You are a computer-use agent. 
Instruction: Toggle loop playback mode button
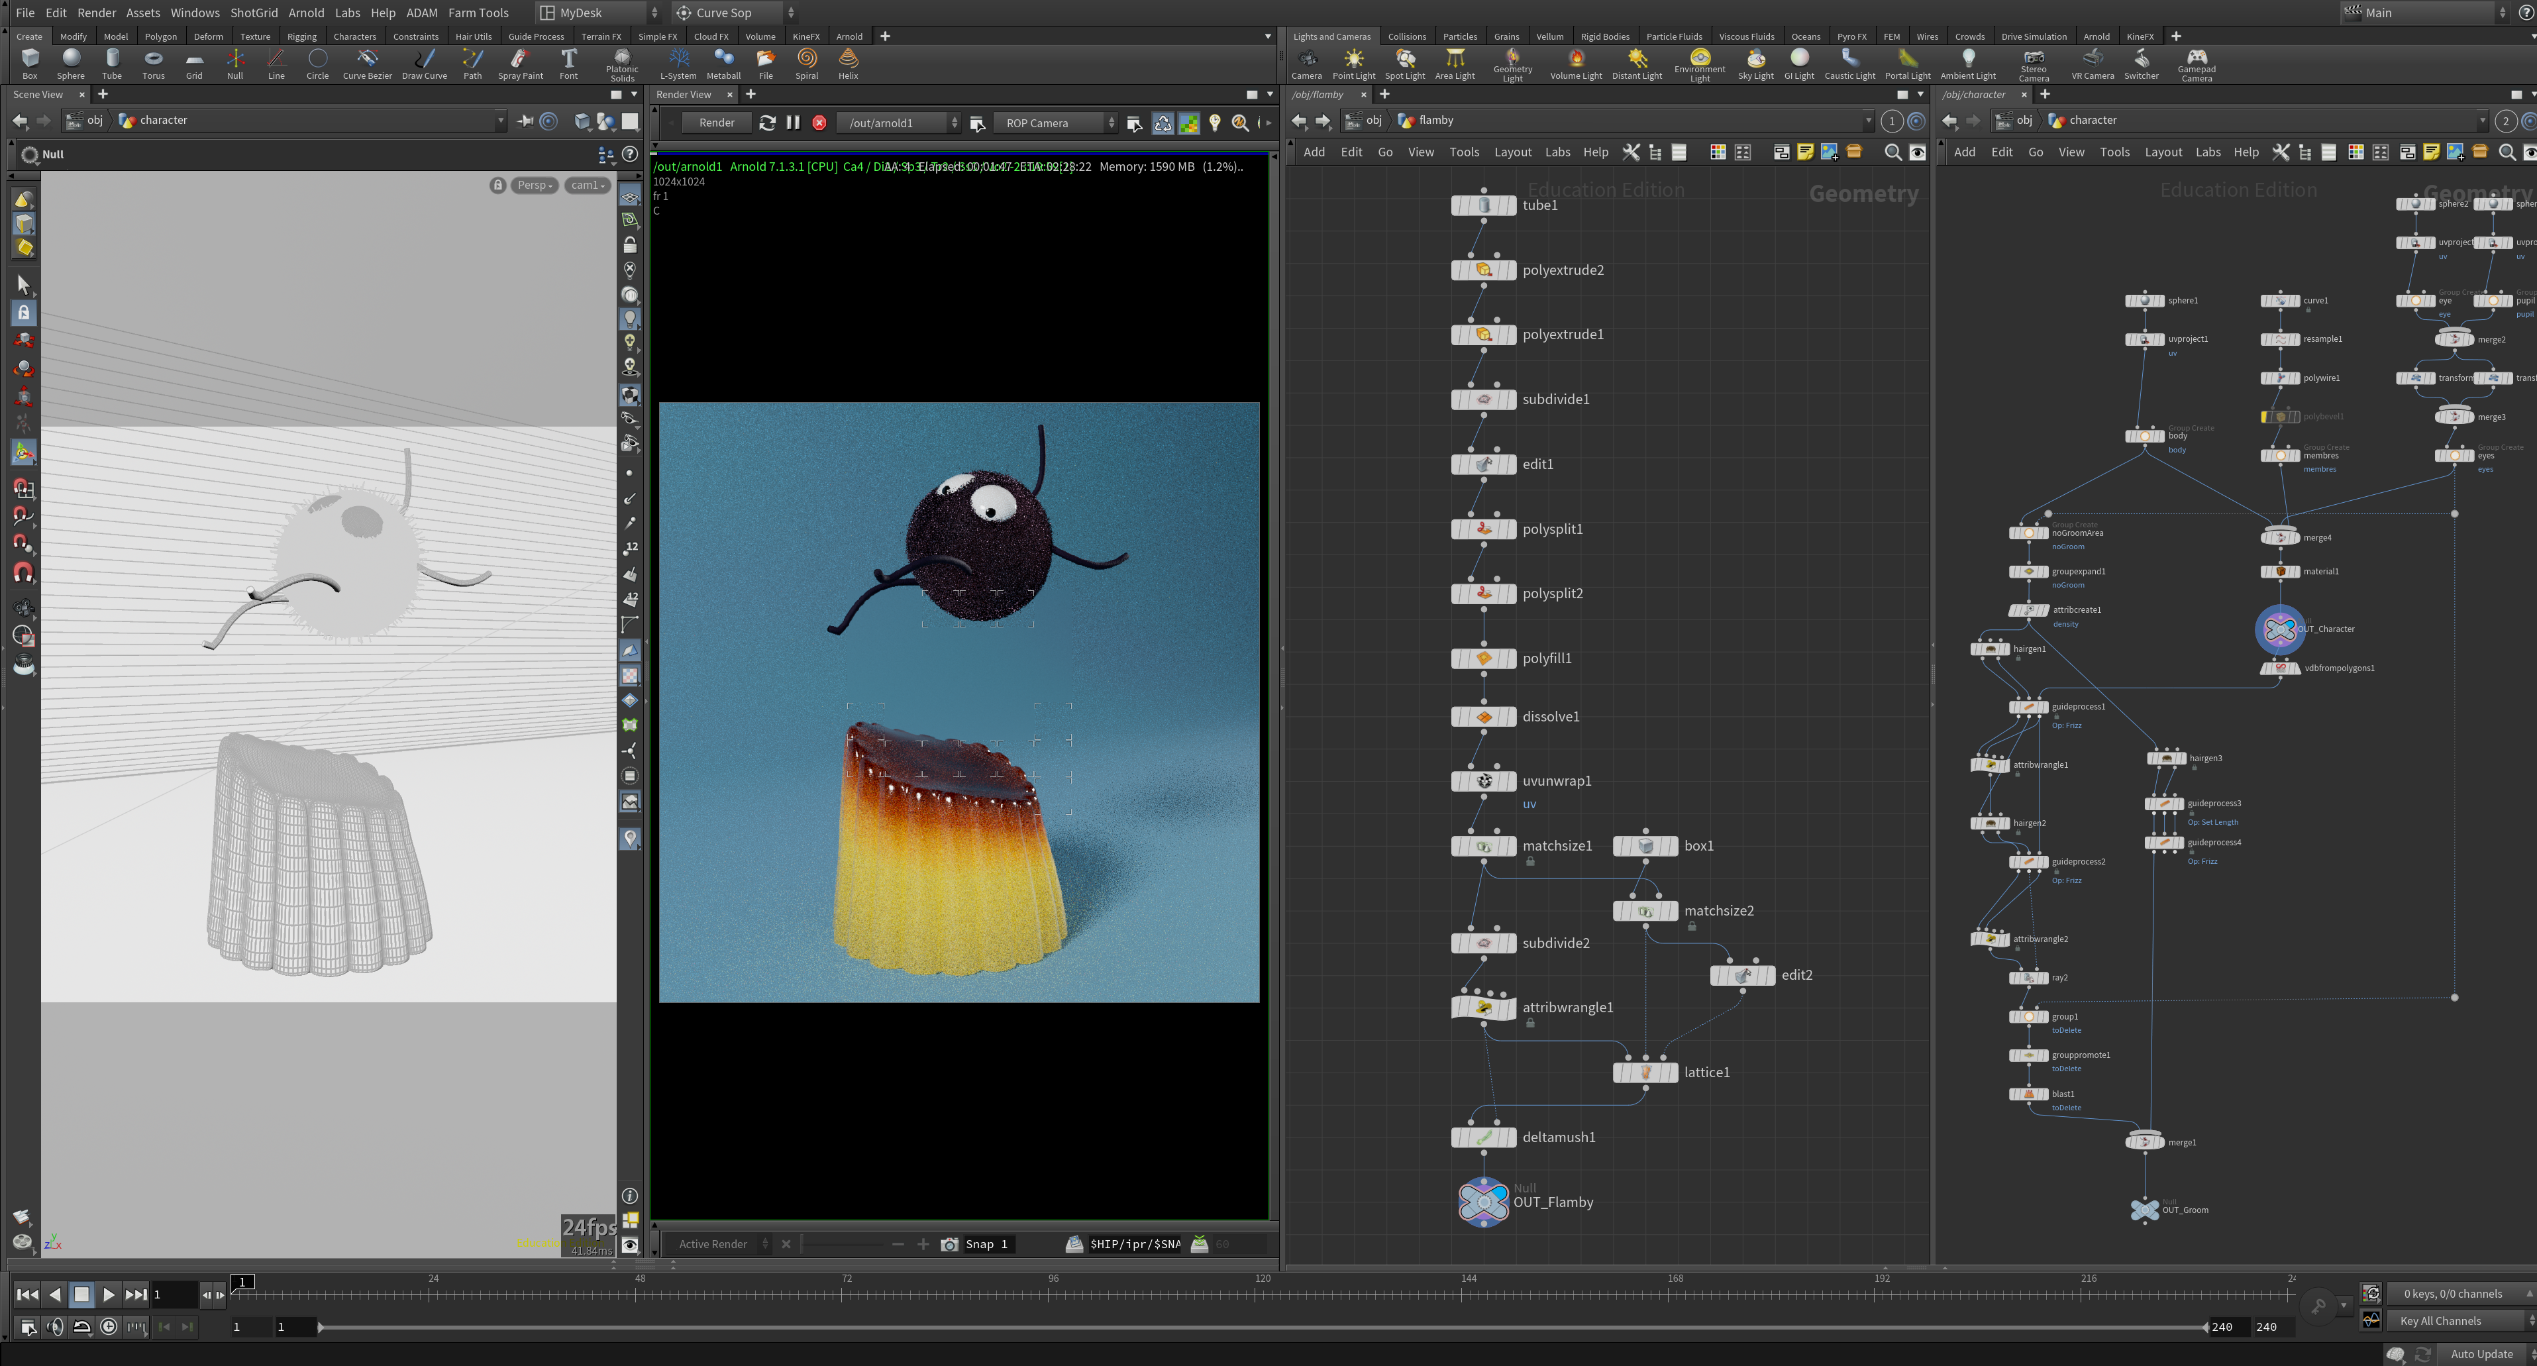pos(81,1327)
